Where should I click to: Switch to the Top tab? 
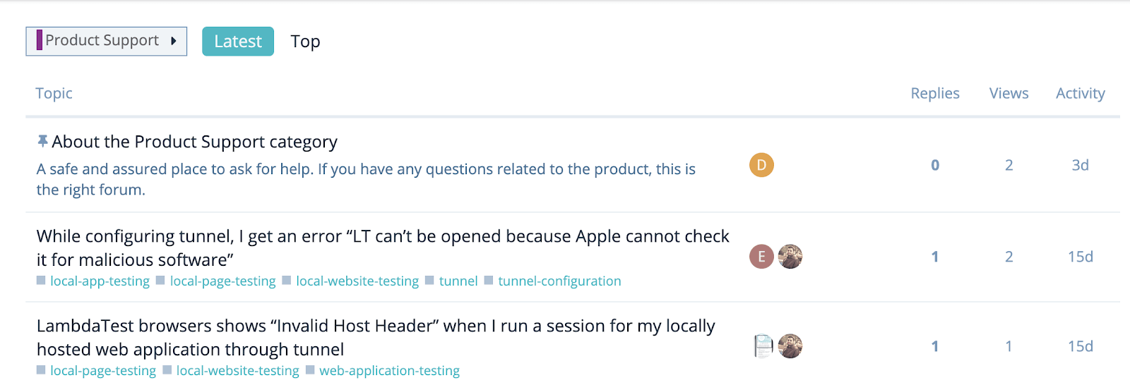pyautogui.click(x=305, y=42)
